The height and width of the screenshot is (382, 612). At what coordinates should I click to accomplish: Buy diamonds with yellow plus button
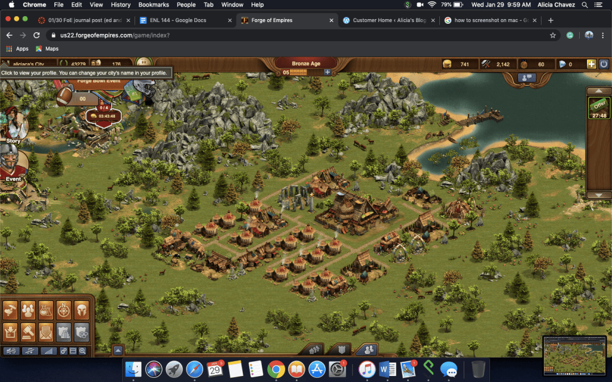(x=591, y=64)
